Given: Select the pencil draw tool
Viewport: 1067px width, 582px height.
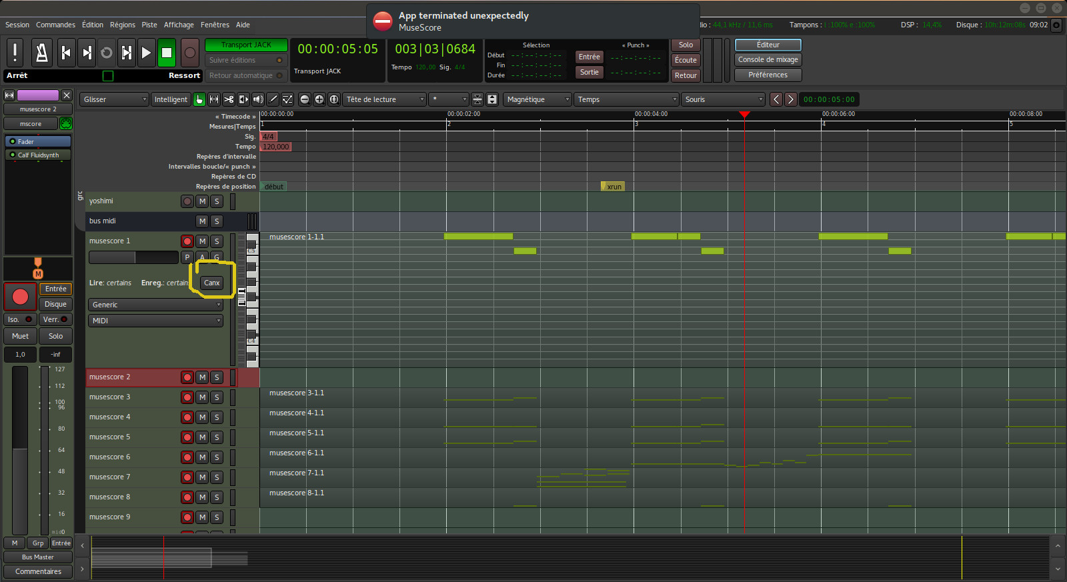Looking at the screenshot, I should [x=273, y=99].
